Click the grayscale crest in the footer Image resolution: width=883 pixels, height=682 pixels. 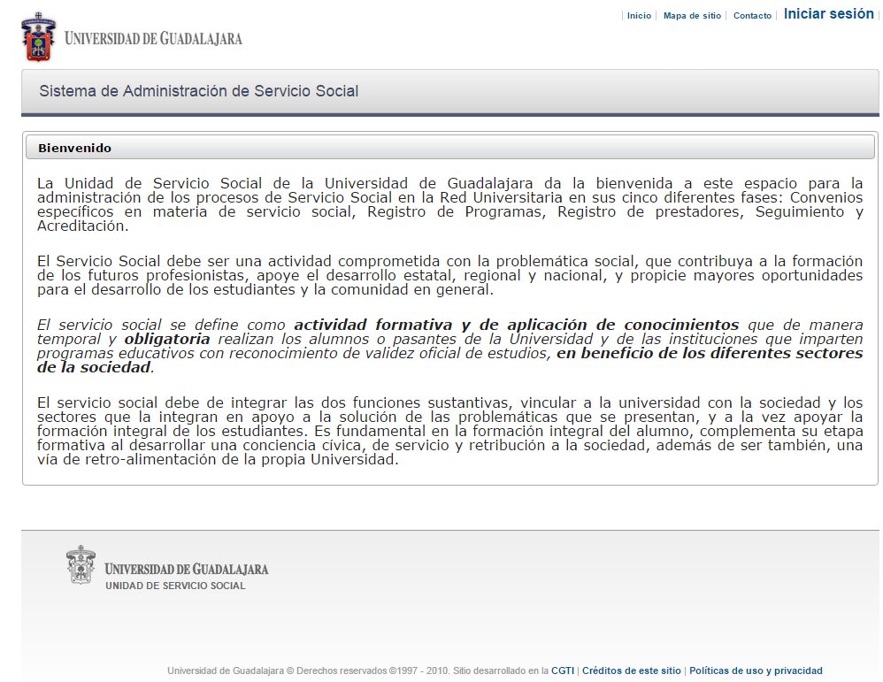click(x=81, y=565)
